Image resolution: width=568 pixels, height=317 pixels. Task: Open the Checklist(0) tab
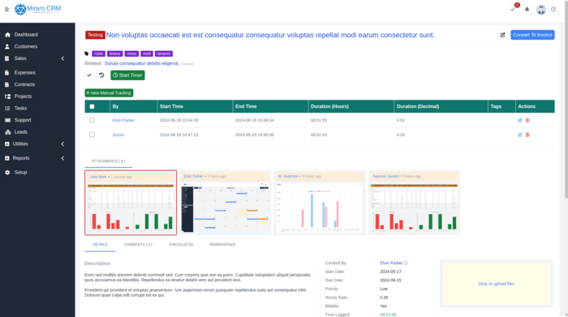(x=181, y=245)
